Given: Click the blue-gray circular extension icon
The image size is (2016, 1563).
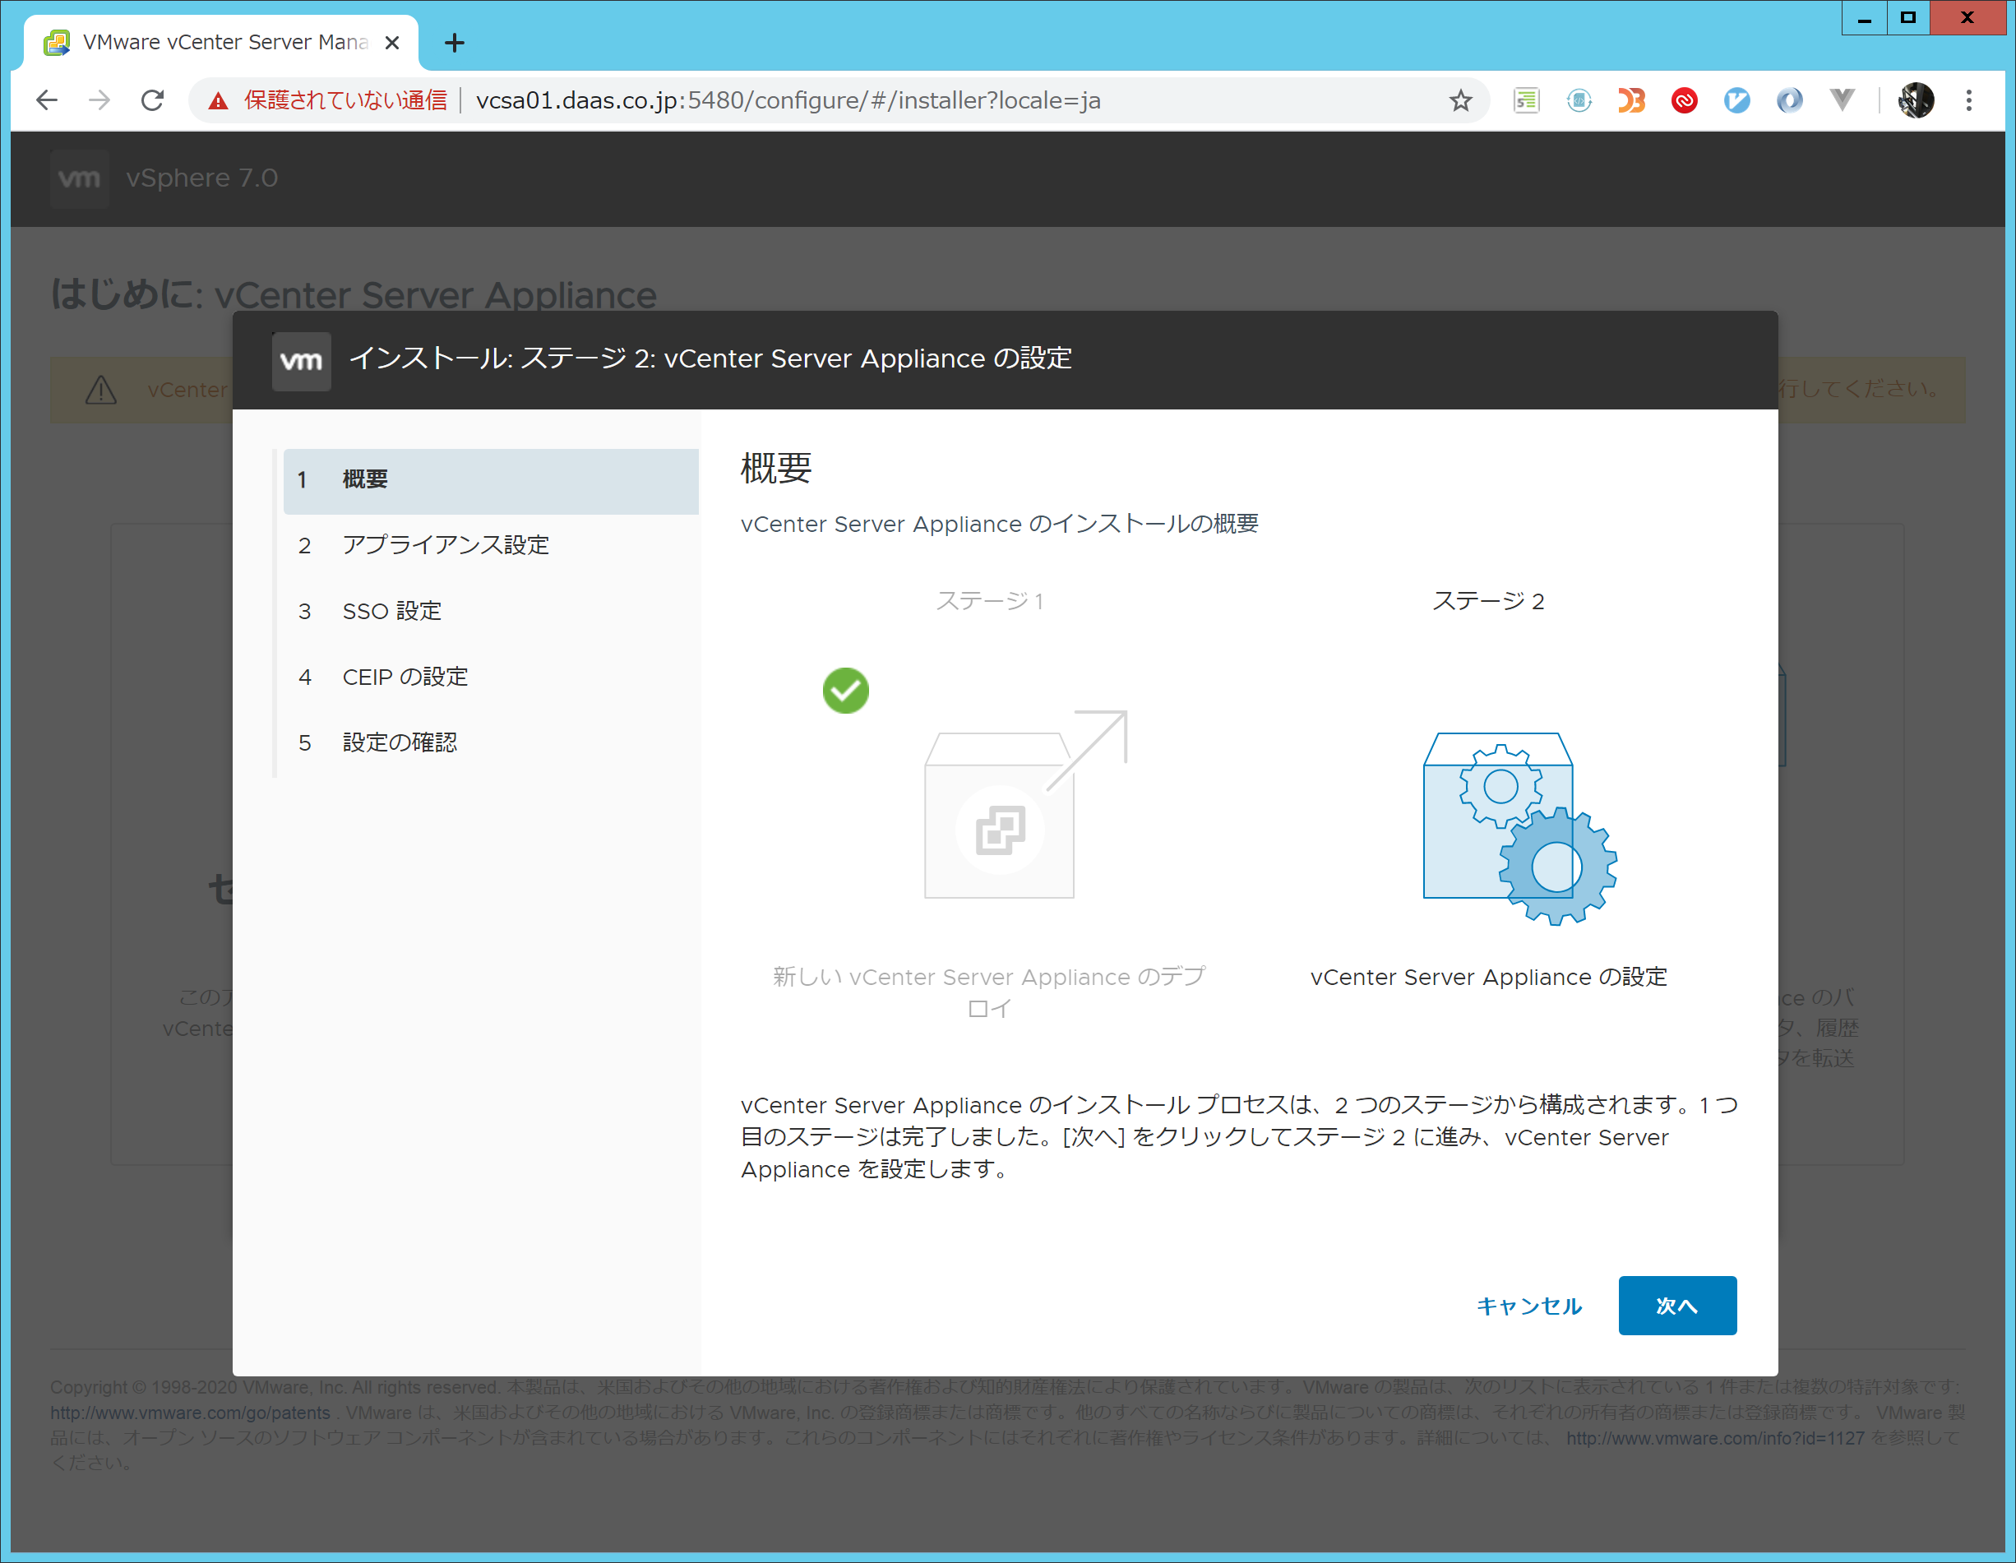Looking at the screenshot, I should (1789, 99).
